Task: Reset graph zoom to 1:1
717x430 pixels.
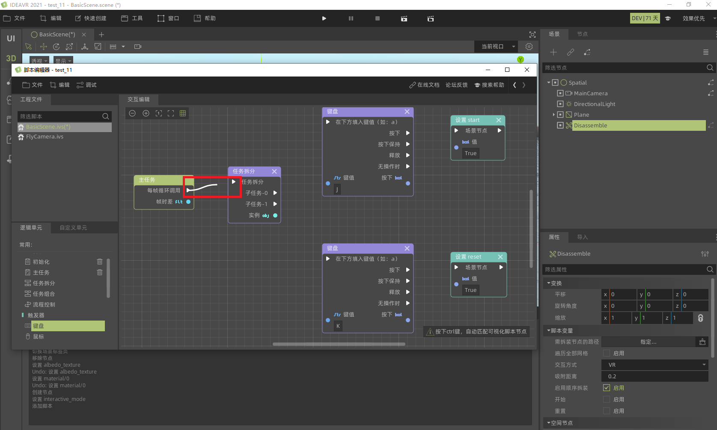Action: coord(159,113)
